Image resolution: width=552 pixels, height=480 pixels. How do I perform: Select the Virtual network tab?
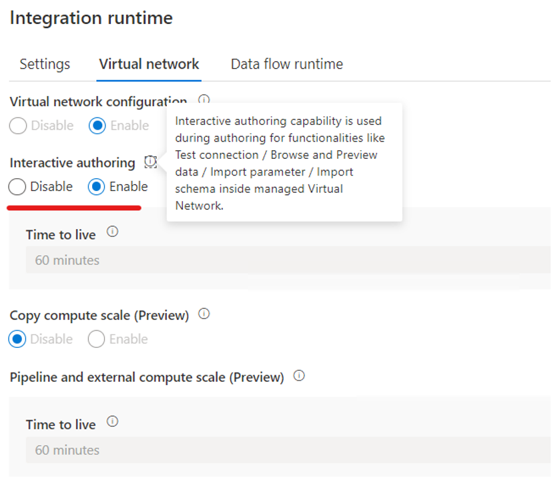click(x=148, y=64)
